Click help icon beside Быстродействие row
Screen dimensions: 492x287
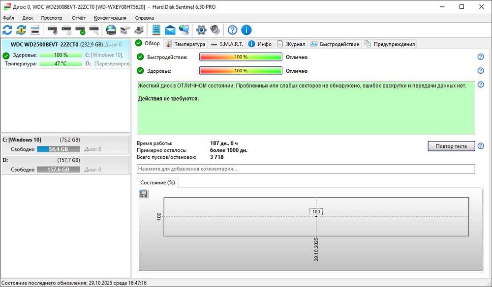(x=480, y=57)
